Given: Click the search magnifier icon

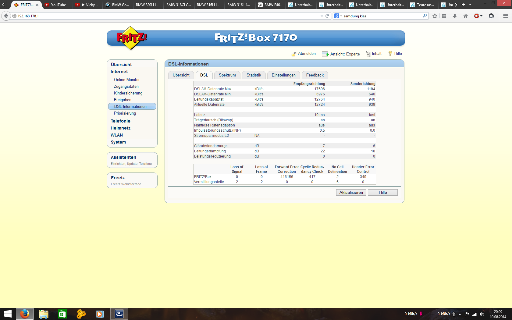Looking at the screenshot, I should (425, 16).
